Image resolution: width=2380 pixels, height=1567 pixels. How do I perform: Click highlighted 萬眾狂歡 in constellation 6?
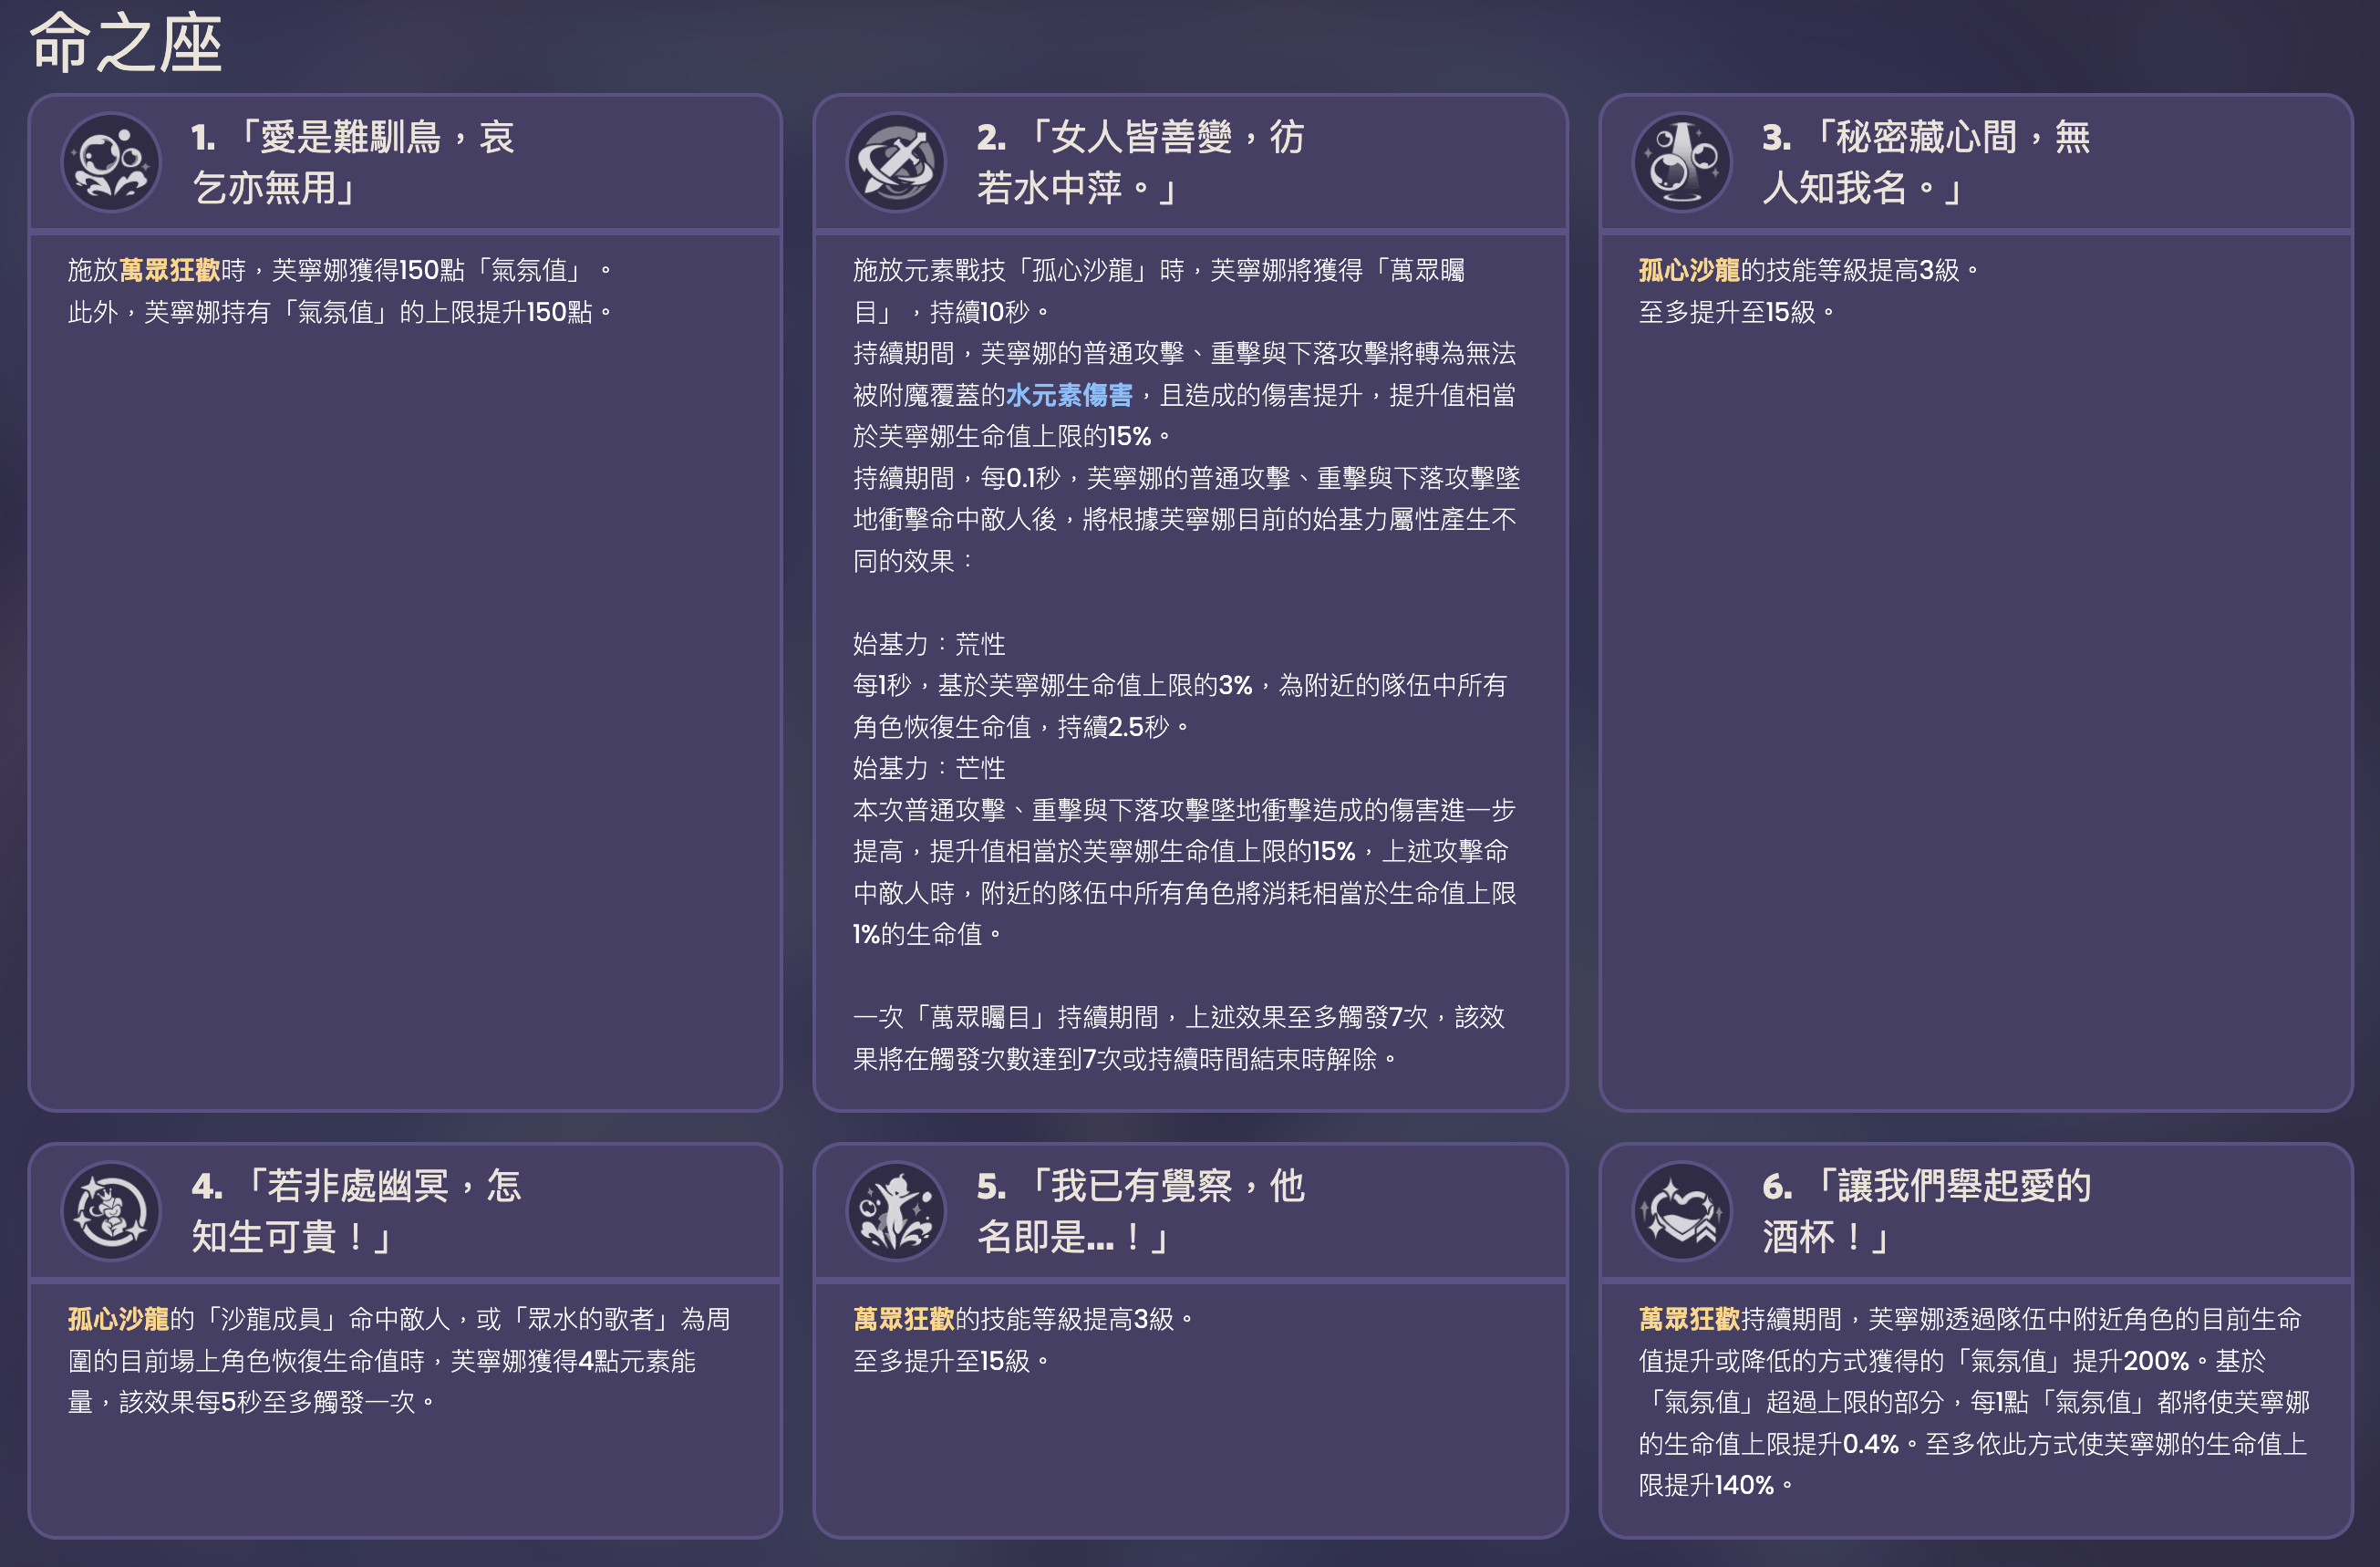[x=1689, y=1319]
